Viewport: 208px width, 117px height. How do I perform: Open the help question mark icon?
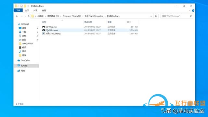(x=193, y=11)
